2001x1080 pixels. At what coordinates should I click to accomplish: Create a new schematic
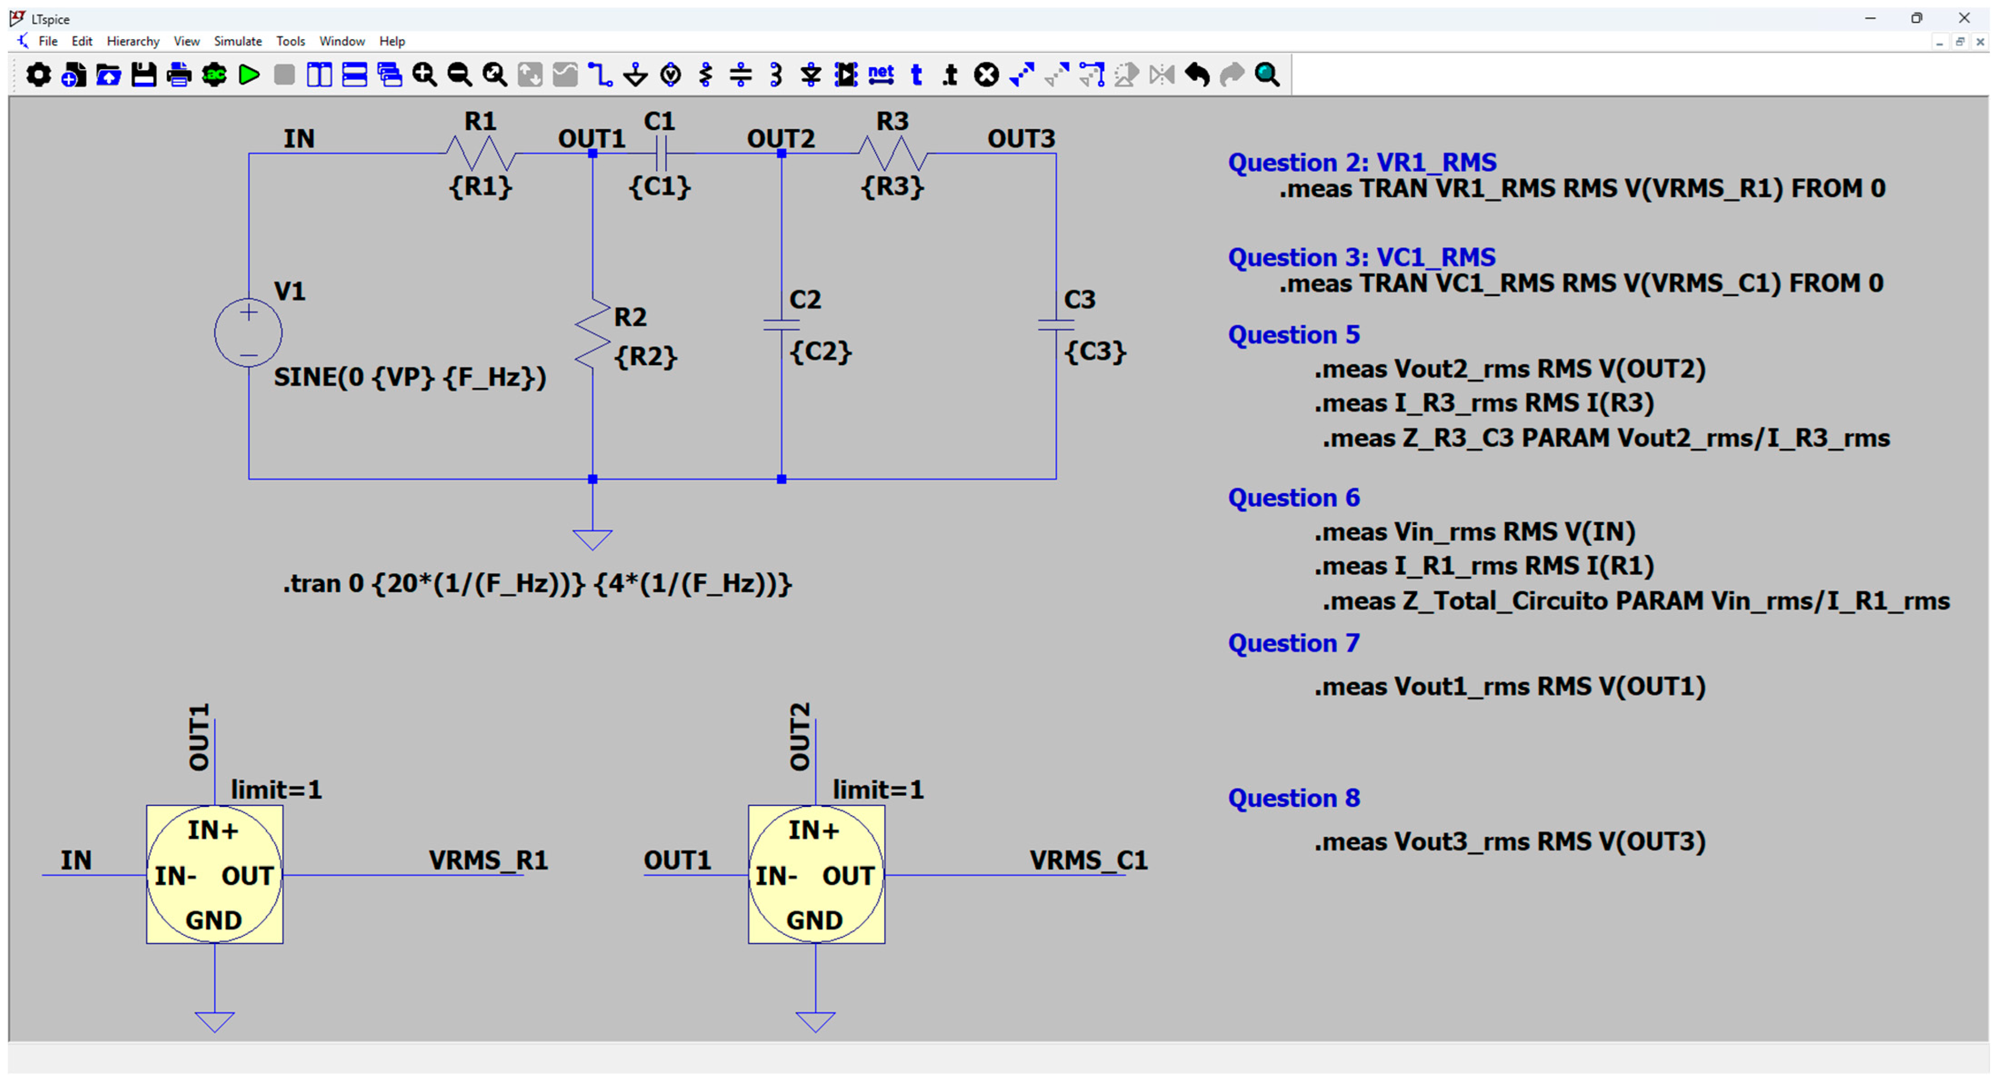pos(74,75)
